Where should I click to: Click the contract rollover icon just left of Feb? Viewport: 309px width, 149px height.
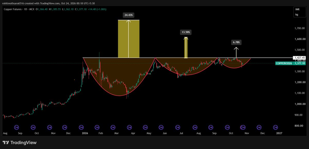coord(97,127)
